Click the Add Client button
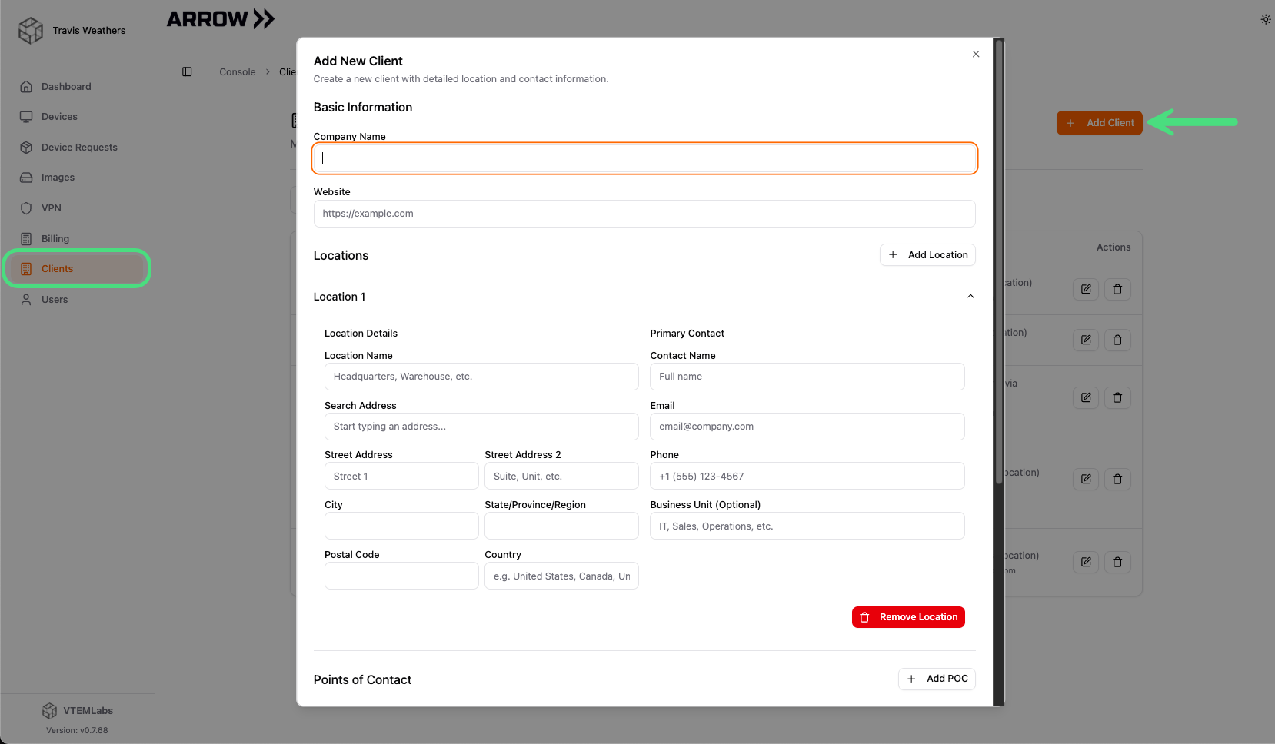 (1100, 122)
